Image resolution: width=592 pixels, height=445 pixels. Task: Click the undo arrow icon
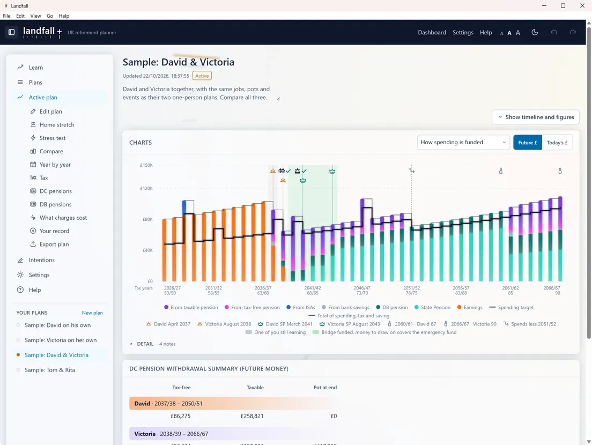point(554,33)
